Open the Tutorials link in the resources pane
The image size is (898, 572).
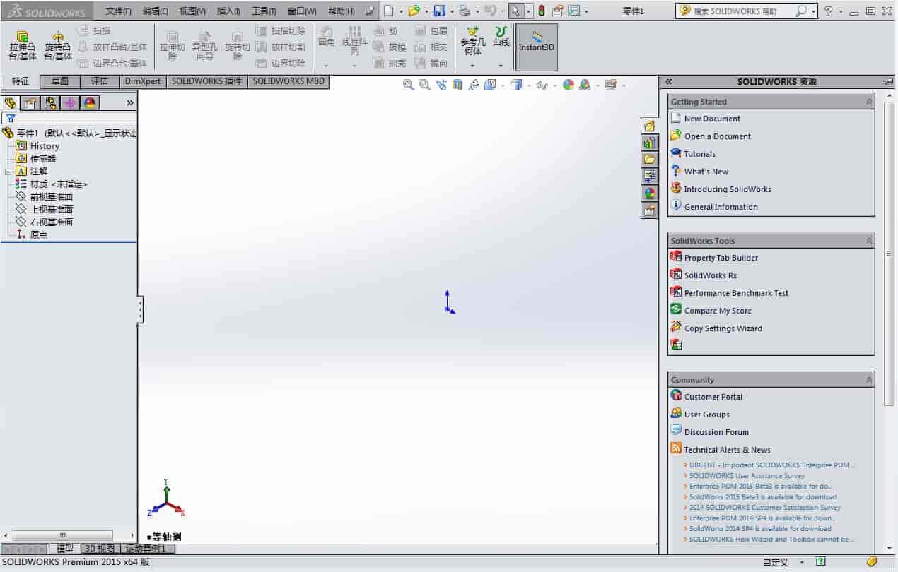[x=699, y=153]
